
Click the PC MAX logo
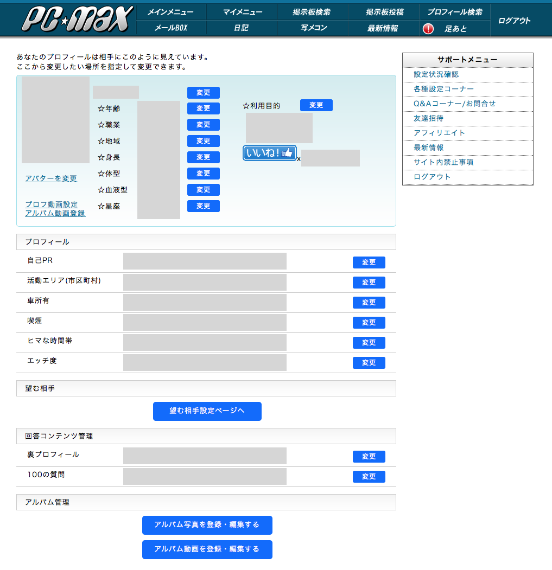pos(77,19)
